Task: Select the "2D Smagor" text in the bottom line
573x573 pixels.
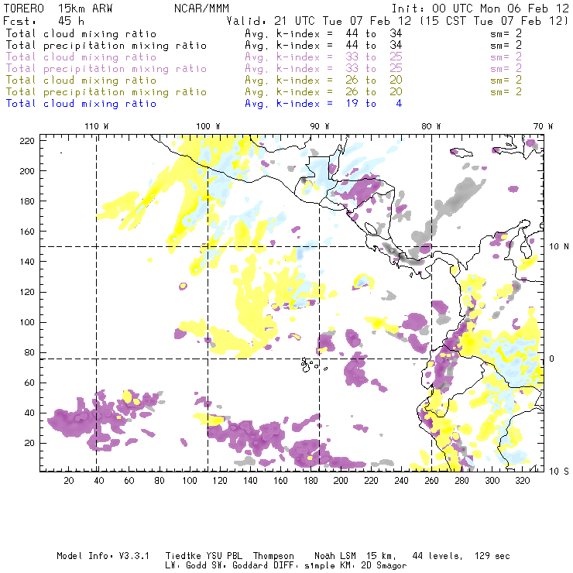Action: coord(383,566)
